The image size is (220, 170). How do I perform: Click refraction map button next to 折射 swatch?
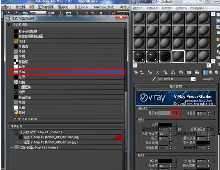tap(175, 161)
